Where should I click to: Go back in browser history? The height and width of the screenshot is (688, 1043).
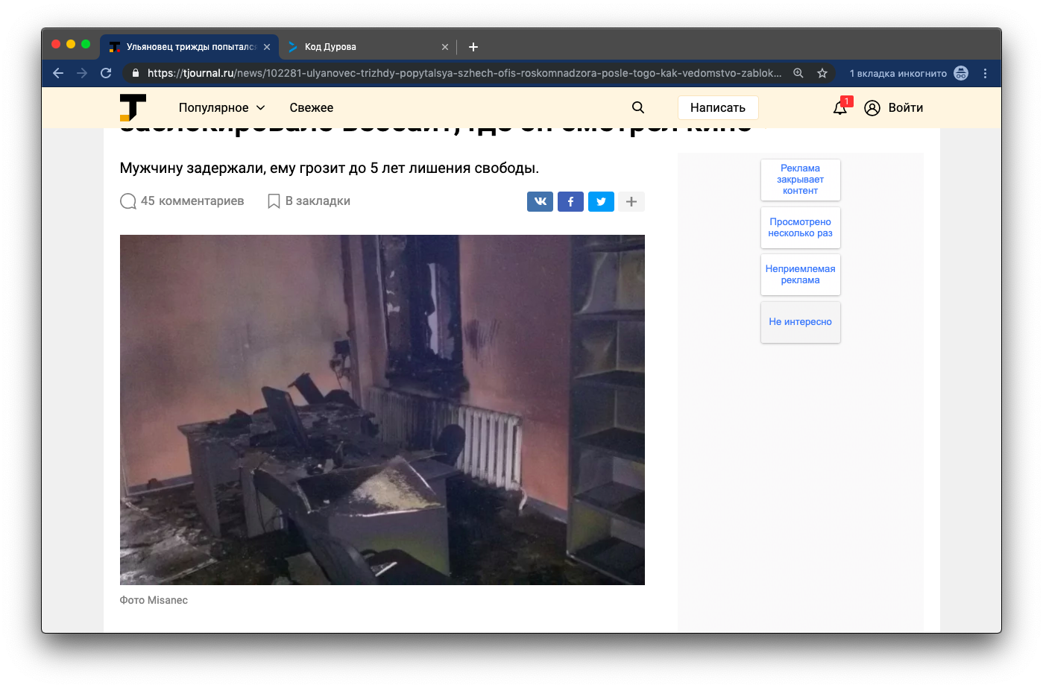58,73
